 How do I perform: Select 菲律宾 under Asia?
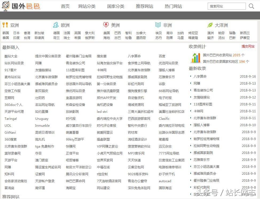point(39,38)
